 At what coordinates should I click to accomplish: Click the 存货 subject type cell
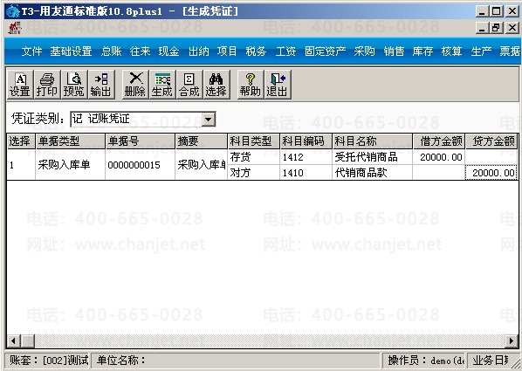tap(254, 157)
